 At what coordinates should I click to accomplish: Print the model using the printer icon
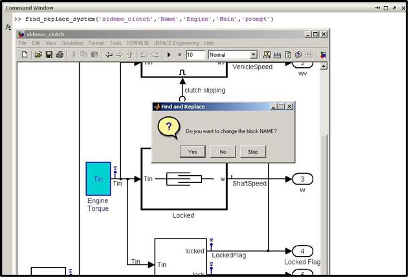pos(60,54)
